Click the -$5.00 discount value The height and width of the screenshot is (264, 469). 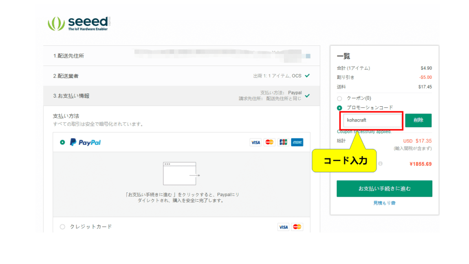[425, 77]
